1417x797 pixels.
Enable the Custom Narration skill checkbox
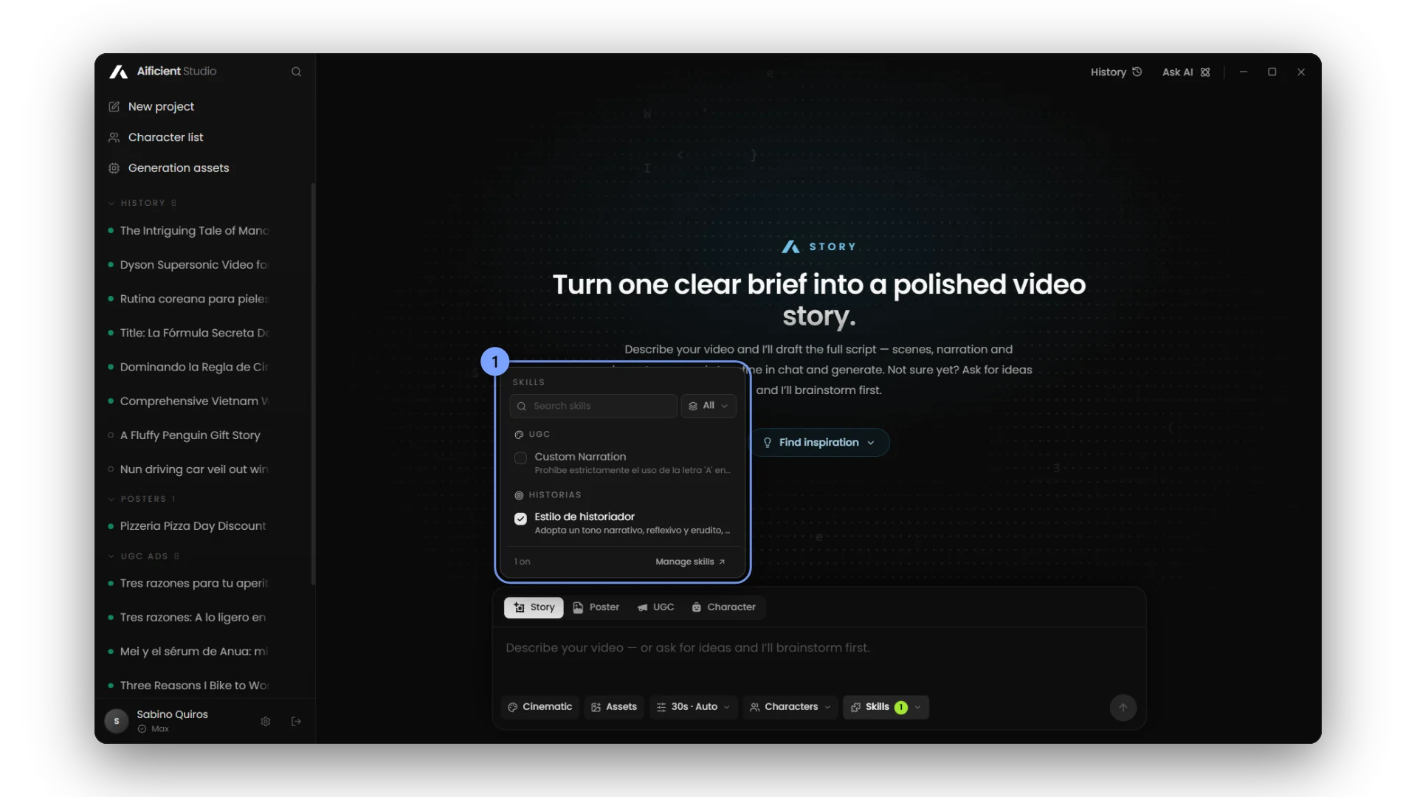(520, 458)
